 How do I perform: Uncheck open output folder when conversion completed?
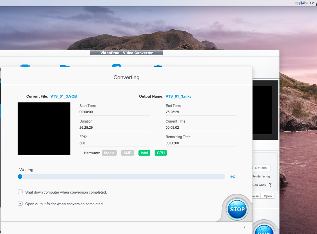(20, 203)
